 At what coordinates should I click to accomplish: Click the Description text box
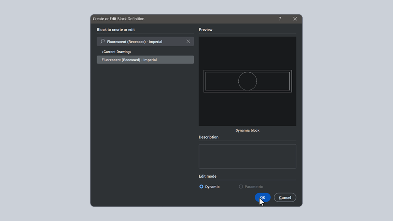tap(247, 156)
